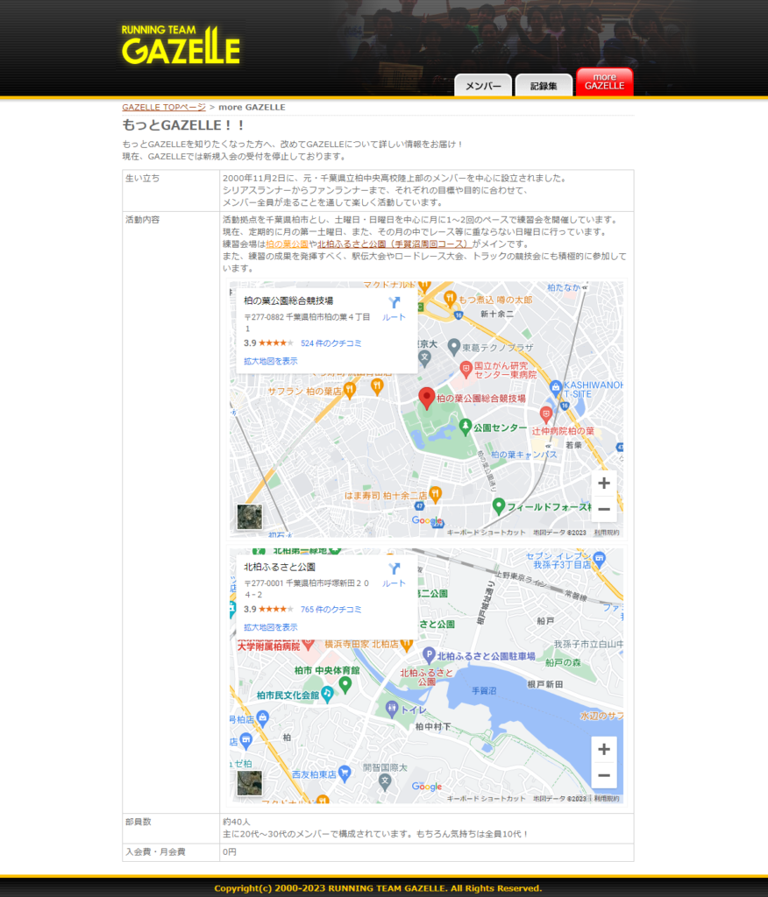
Task: Click the Google logo on the lower map
Action: pyautogui.click(x=425, y=786)
